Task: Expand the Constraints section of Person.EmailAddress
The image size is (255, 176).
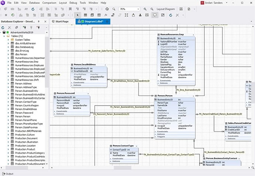Action: [72, 83]
